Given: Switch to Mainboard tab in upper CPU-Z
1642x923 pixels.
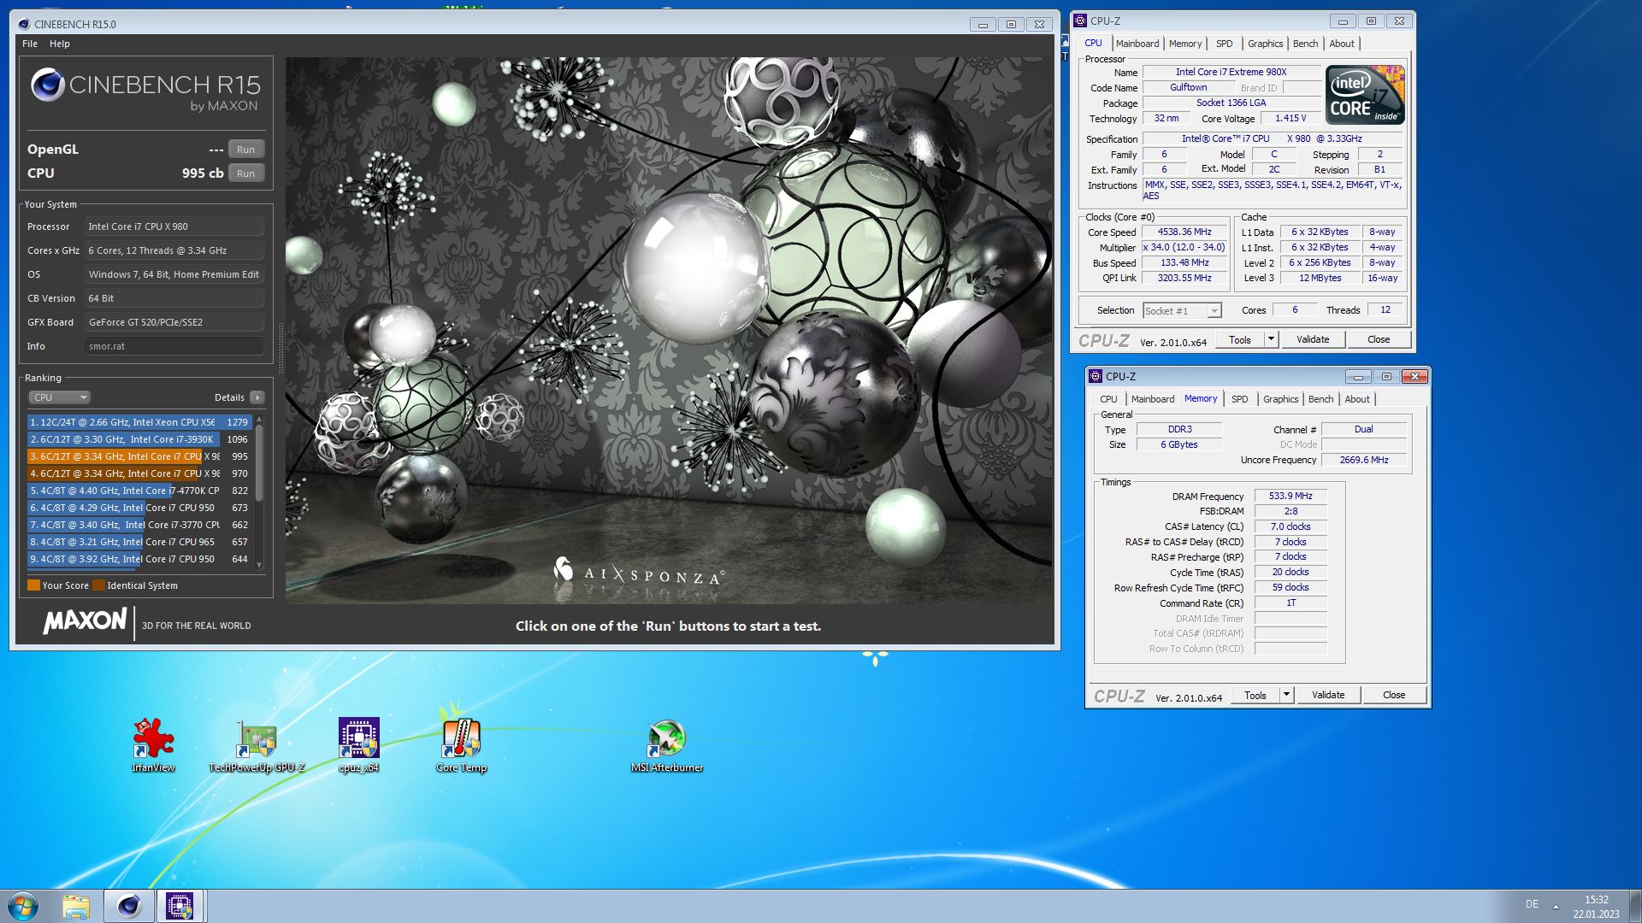Looking at the screenshot, I should [x=1137, y=44].
